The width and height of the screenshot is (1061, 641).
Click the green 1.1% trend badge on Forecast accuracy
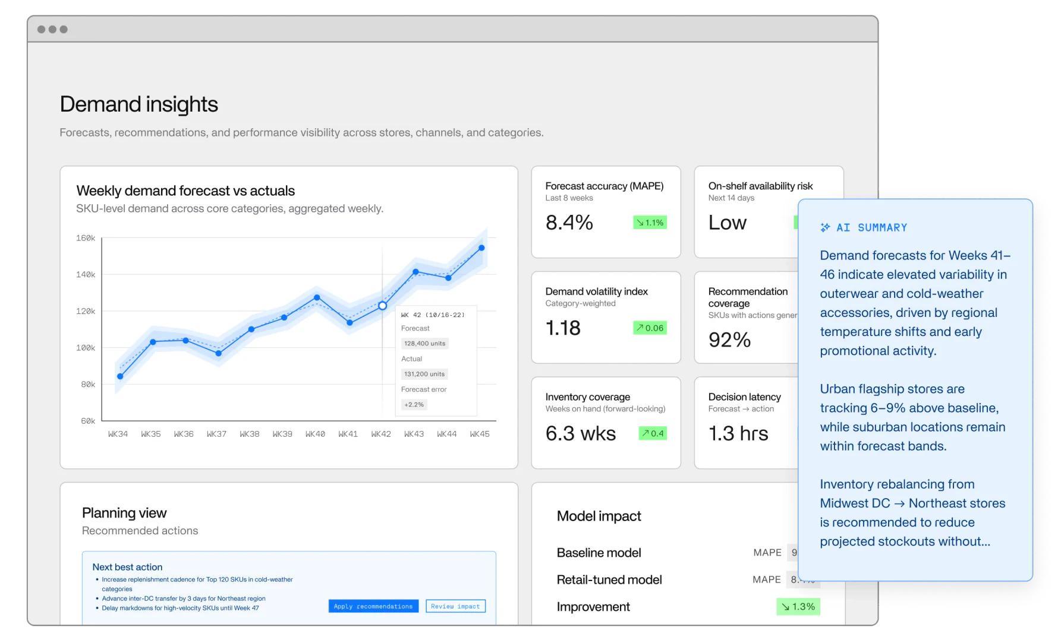[650, 223]
